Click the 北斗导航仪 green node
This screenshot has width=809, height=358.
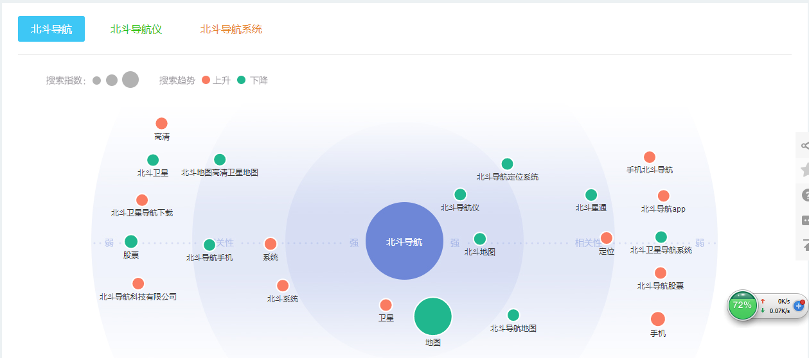coord(460,194)
